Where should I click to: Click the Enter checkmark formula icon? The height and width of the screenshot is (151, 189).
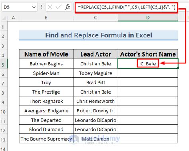click(58, 7)
